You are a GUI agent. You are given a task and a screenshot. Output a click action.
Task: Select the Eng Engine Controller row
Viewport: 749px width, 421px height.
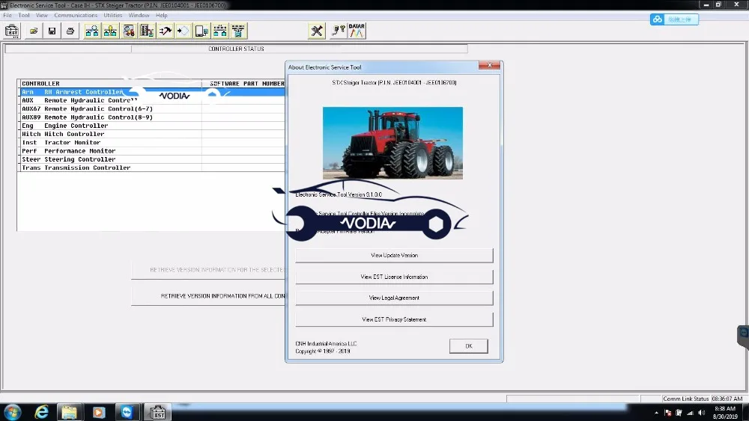pyautogui.click(x=152, y=126)
